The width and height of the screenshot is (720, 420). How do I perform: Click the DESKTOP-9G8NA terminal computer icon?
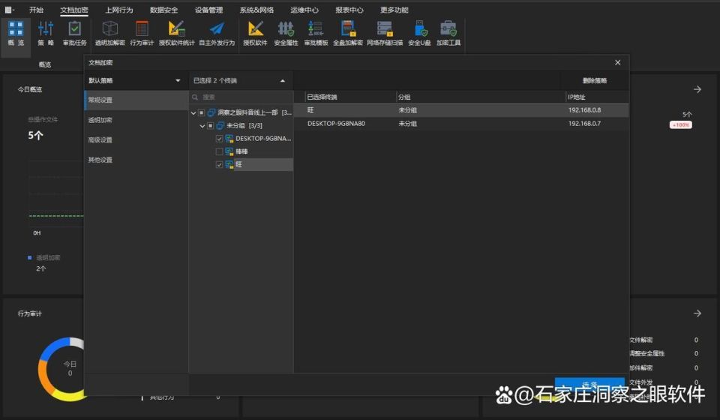pos(229,138)
